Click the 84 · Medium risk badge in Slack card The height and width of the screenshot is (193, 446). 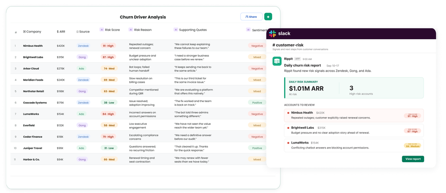[x=412, y=146]
